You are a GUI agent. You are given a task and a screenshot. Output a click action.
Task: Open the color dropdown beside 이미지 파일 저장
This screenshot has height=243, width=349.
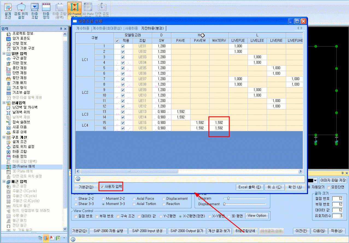[x=315, y=180]
